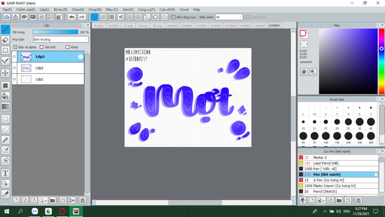This screenshot has width=385, height=217.
Task: Toggle Khử răng cưa checkbox
Action: (x=173, y=17)
